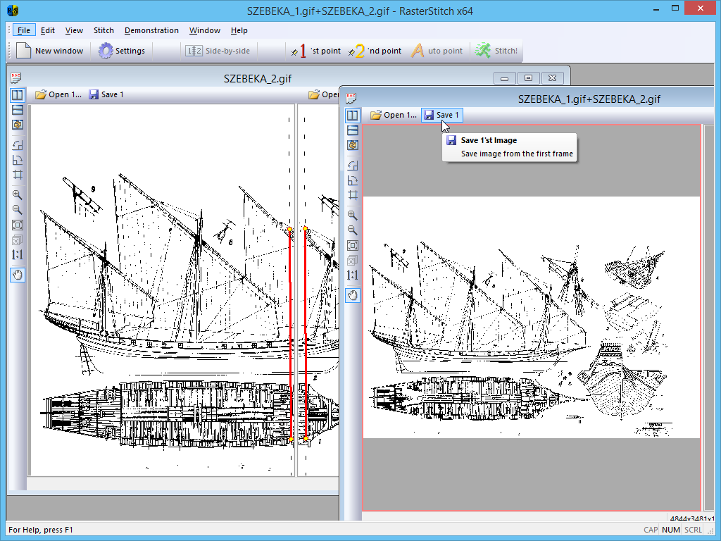721x541 pixels.
Task: Click Zoom in in SZEBEKA_2.gif window sidebar
Action: [x=18, y=195]
